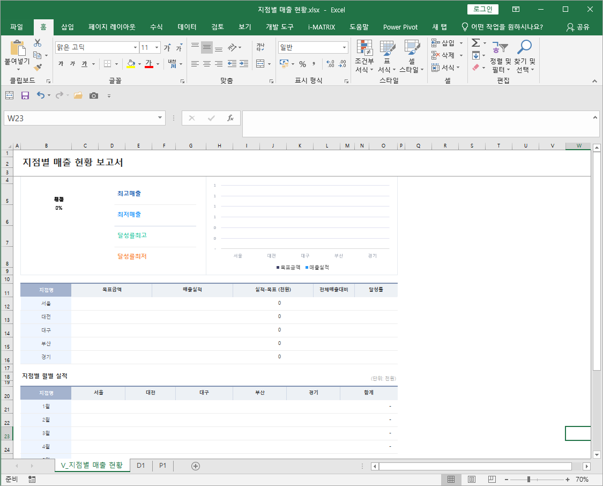
Task: Expand the number format dropdown 일반
Action: point(344,48)
